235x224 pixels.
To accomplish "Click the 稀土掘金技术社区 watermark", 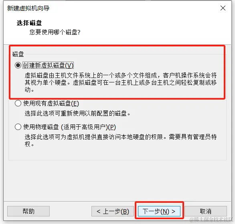I will click(x=211, y=220).
